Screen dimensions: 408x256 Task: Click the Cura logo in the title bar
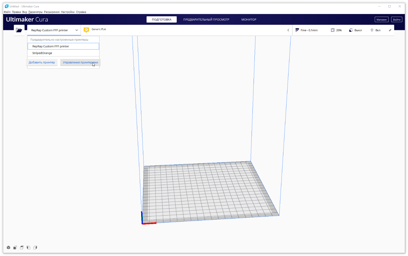pyautogui.click(x=7, y=6)
